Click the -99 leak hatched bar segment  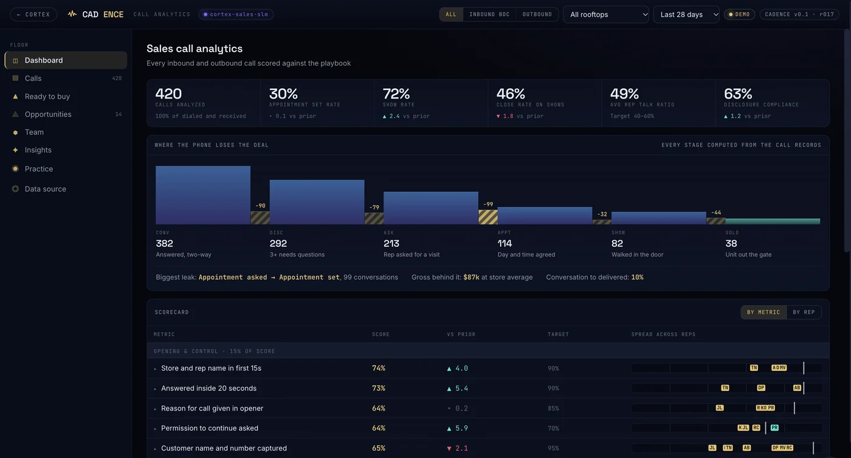pos(488,217)
